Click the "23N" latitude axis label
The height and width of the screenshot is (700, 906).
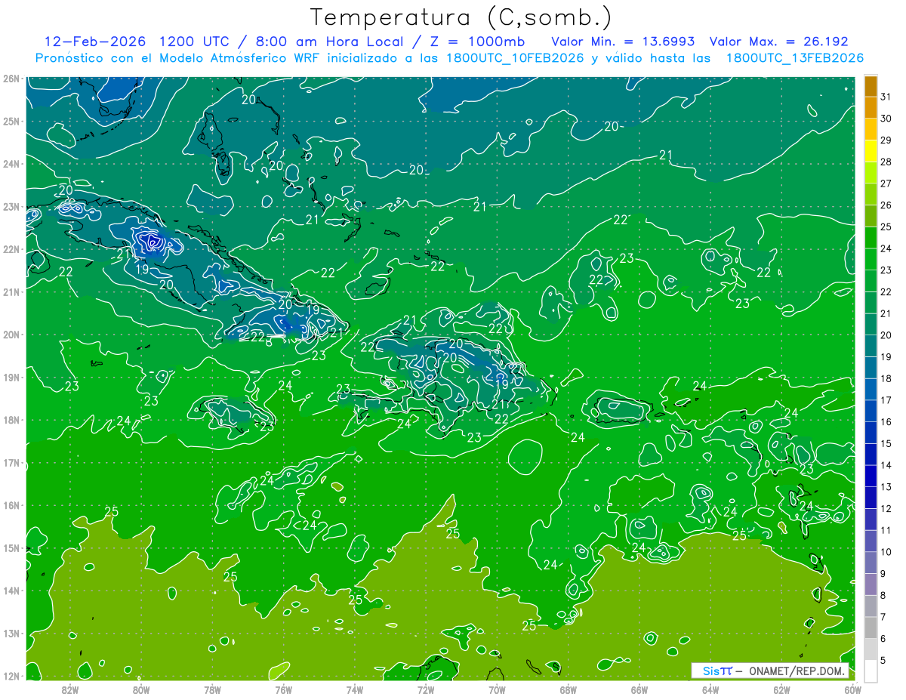pyautogui.click(x=11, y=206)
